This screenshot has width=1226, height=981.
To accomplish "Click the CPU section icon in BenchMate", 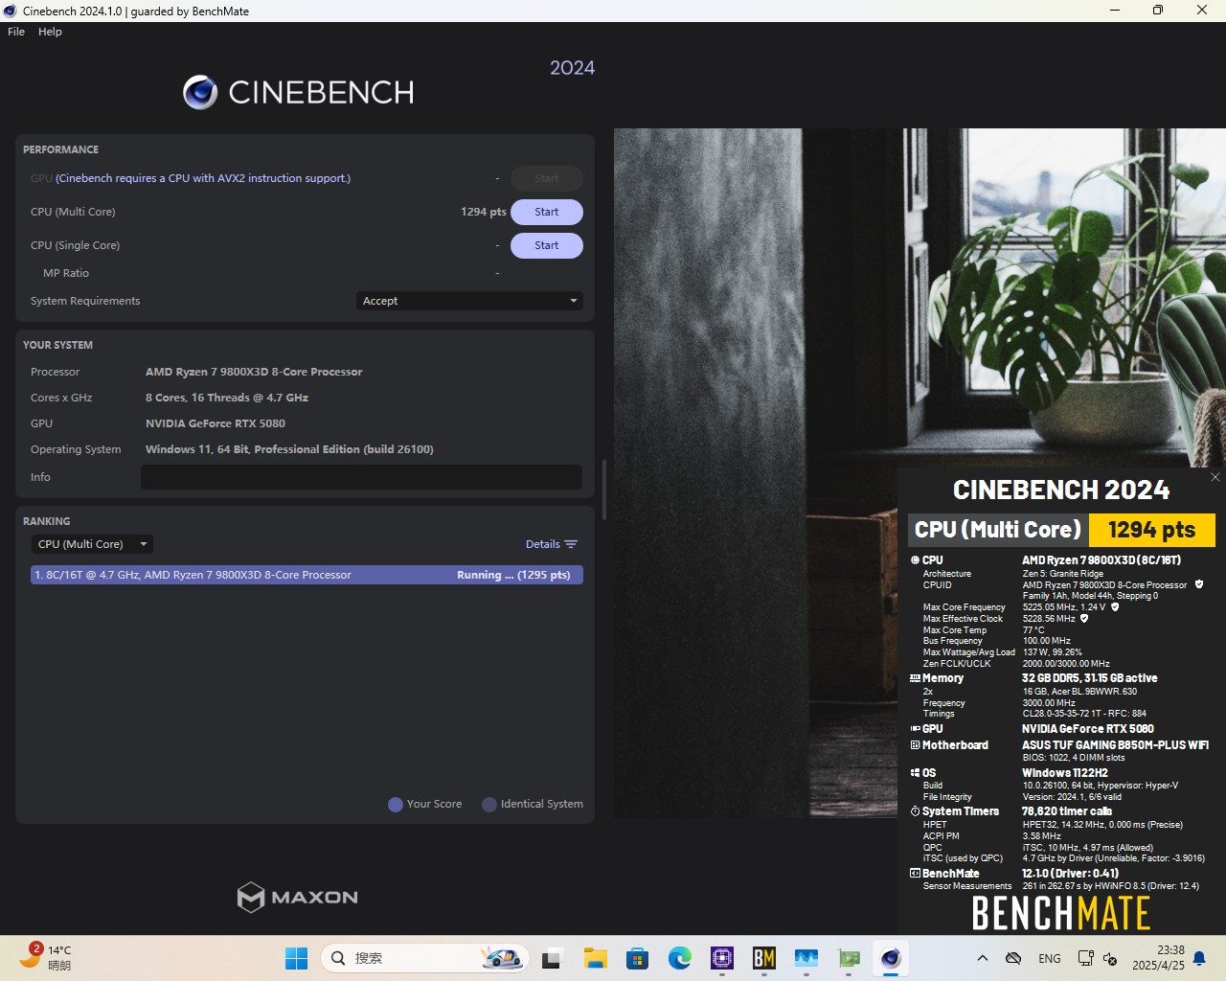I will (915, 560).
